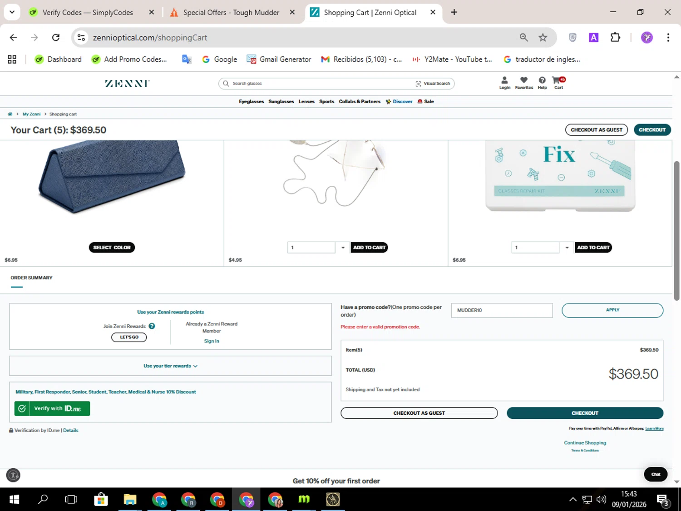Click the promo code input field
681x511 pixels.
pos(502,310)
